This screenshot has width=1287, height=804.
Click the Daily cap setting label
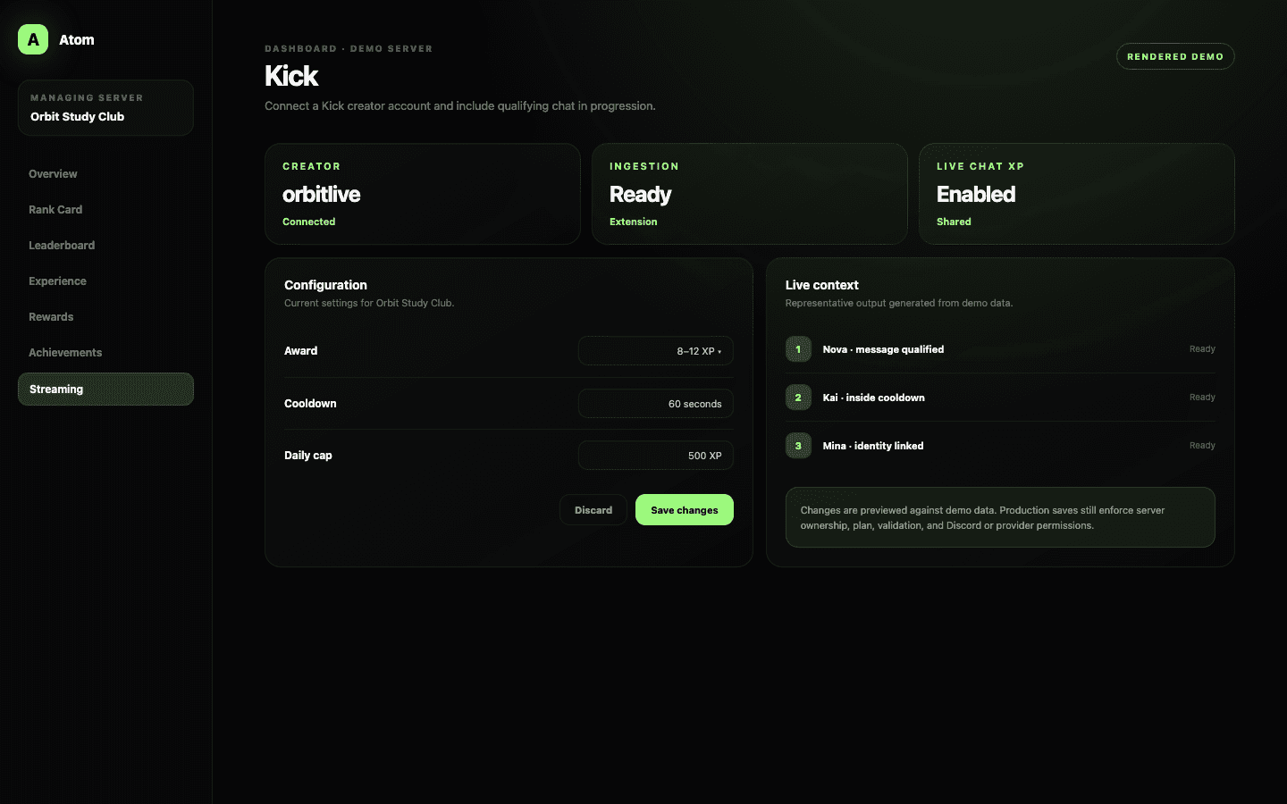(307, 456)
